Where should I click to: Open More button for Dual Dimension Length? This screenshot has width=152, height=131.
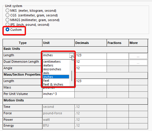pos(138,63)
